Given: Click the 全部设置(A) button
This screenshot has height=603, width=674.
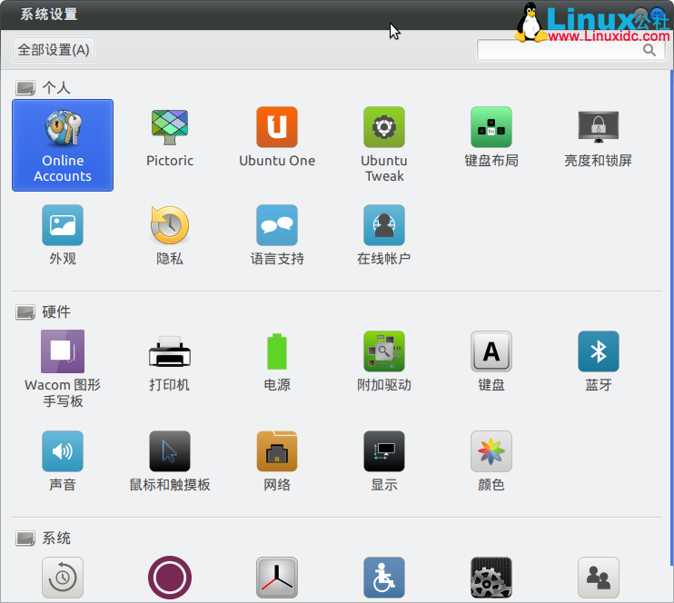Looking at the screenshot, I should (54, 50).
